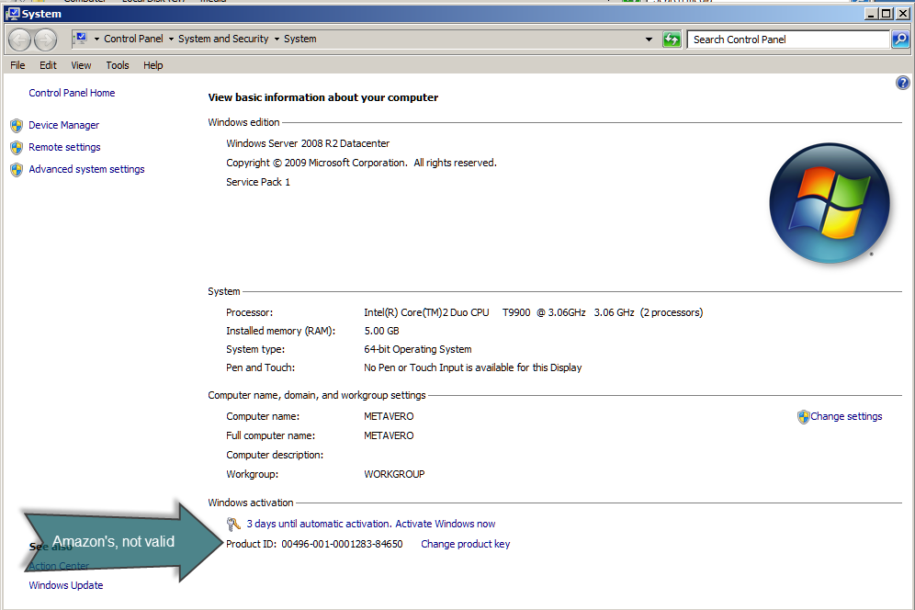Click Activate Windows now link
The height and width of the screenshot is (610, 915).
[446, 524]
